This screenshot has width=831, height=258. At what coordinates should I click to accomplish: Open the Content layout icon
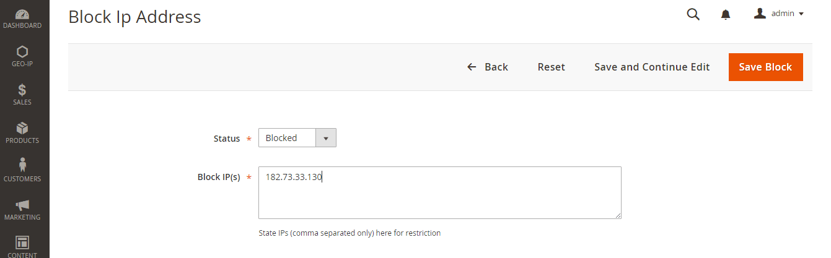[22, 242]
